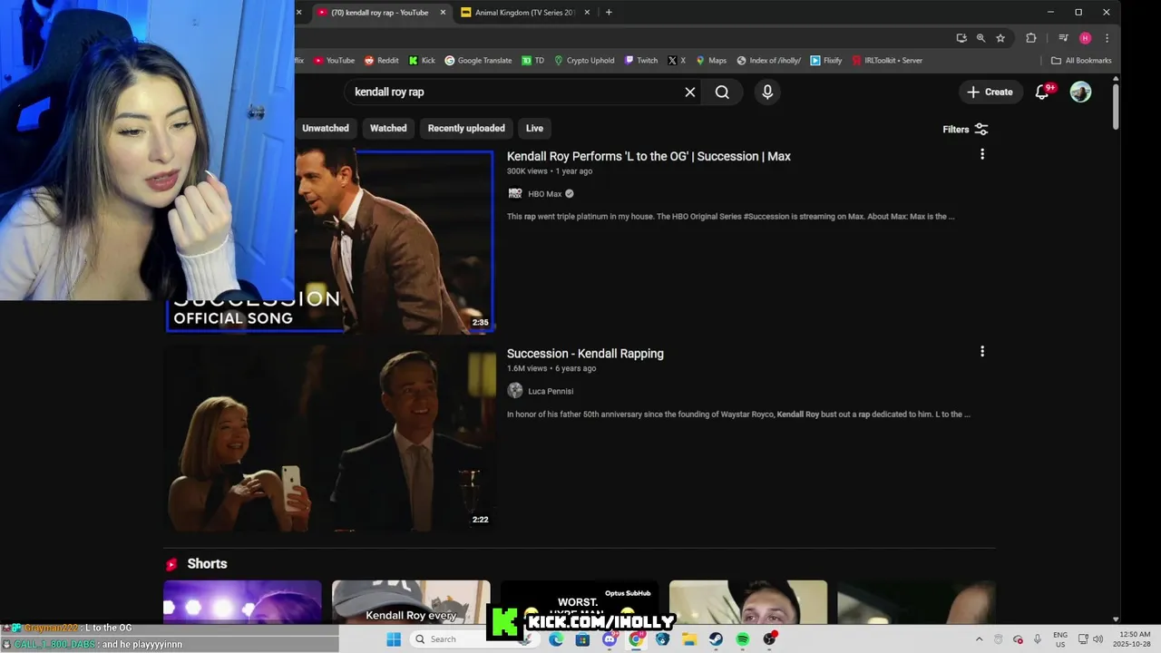Select the Live filter chip
This screenshot has height=653, width=1161.
534,128
